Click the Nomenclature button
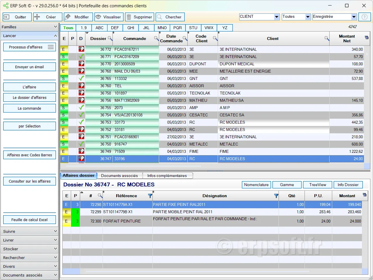The height and width of the screenshot is (280, 373). click(x=256, y=185)
